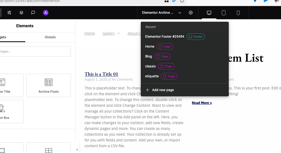Click the This is a Title 01 heading link
This screenshot has height=153, width=281.
pyautogui.click(x=101, y=74)
